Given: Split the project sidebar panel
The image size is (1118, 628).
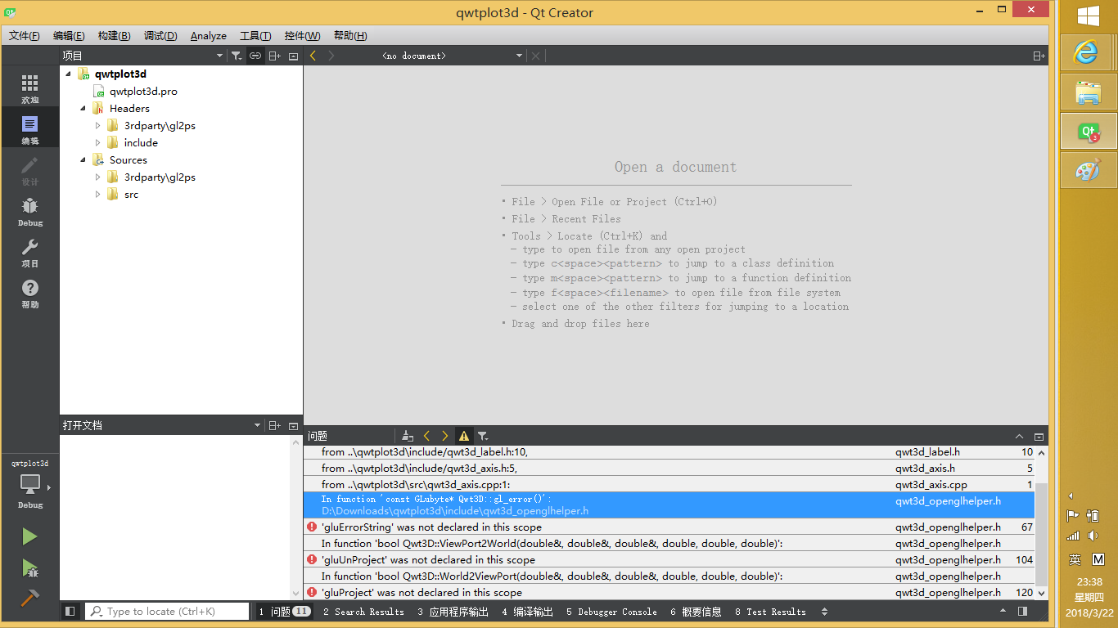Looking at the screenshot, I should point(275,56).
